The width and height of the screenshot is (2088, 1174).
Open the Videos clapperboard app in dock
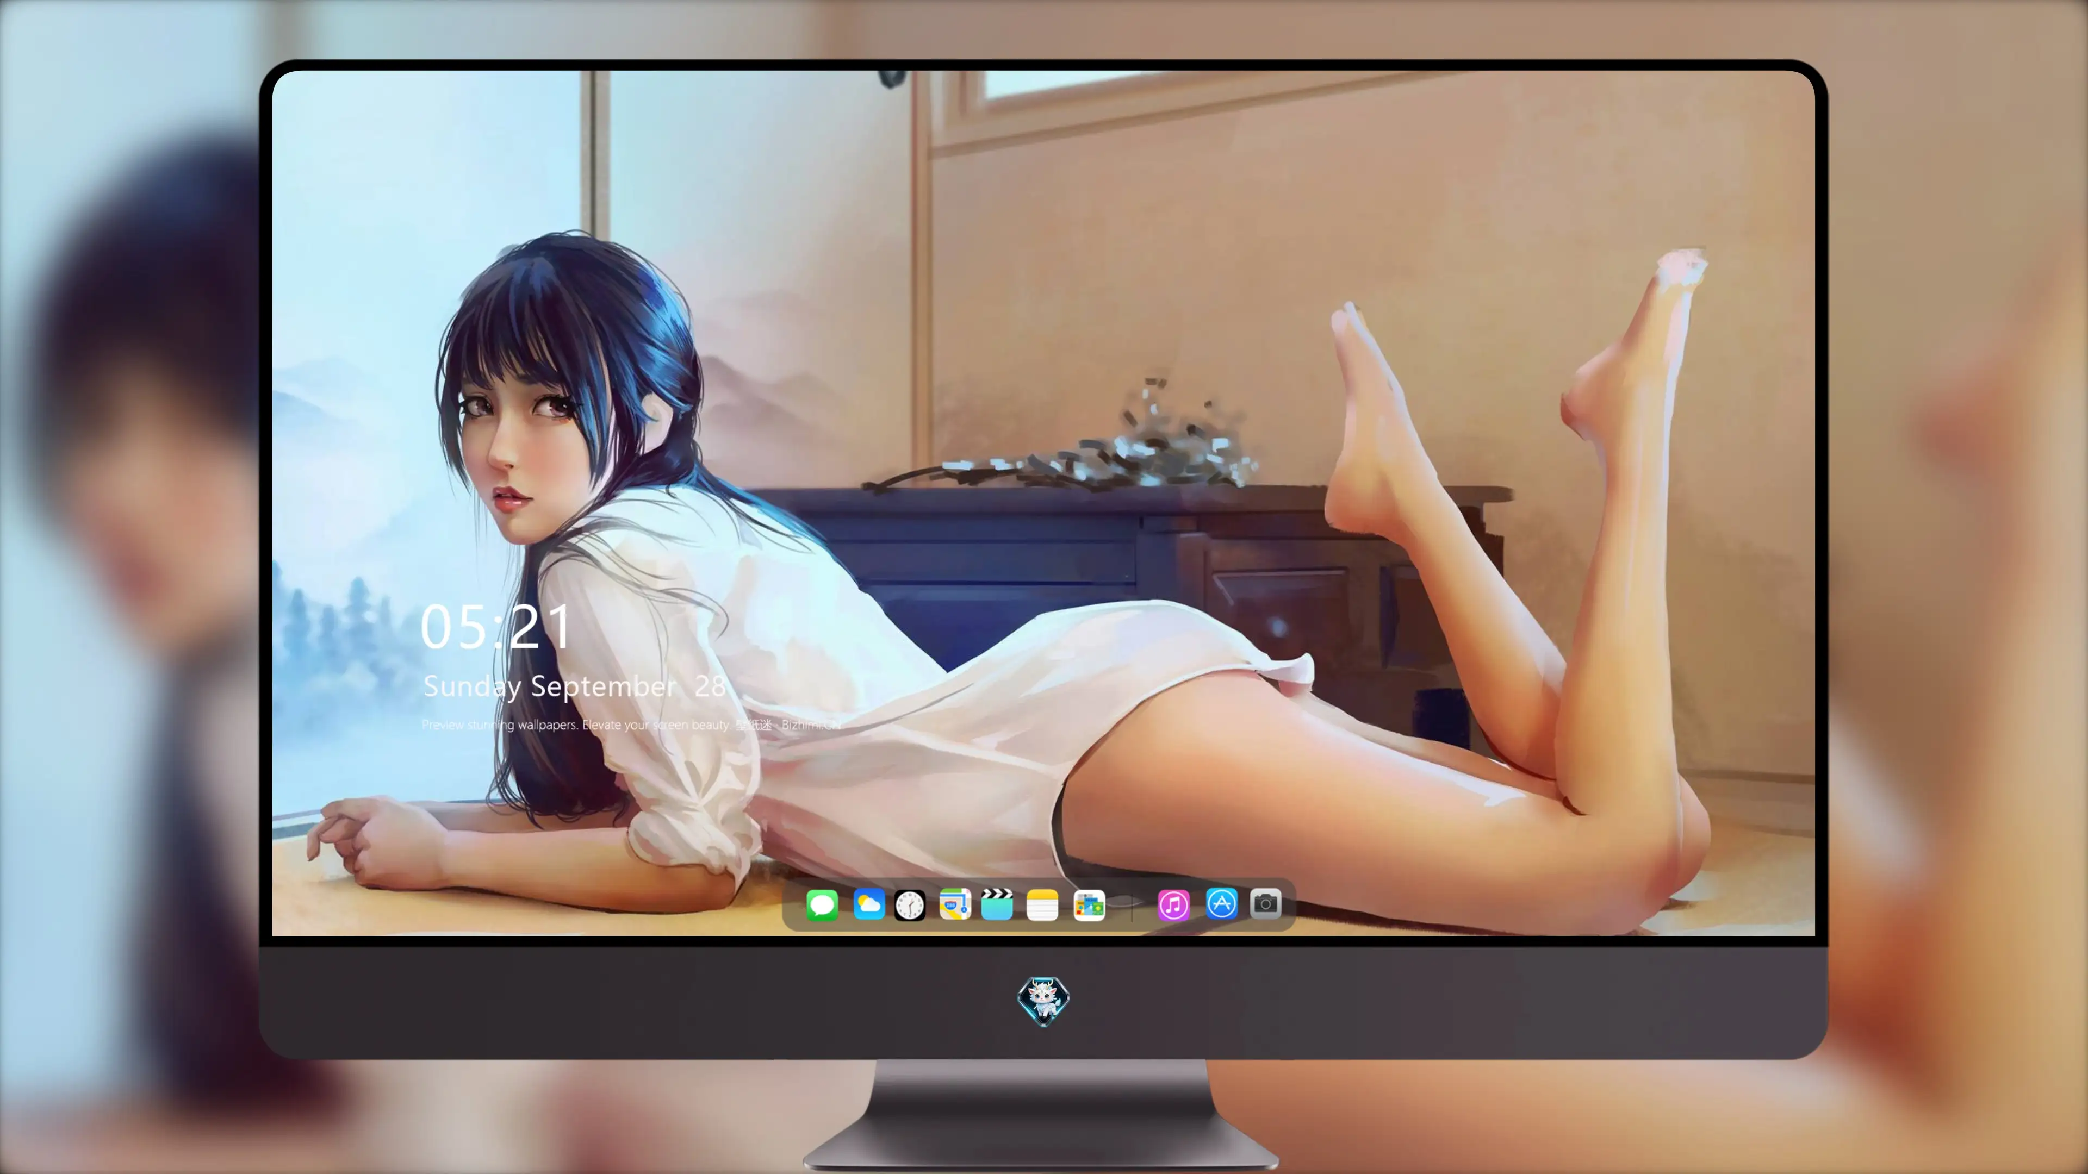click(x=997, y=904)
